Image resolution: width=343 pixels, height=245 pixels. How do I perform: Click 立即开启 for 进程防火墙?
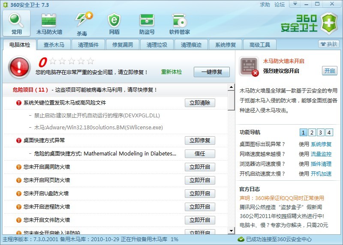point(200,207)
